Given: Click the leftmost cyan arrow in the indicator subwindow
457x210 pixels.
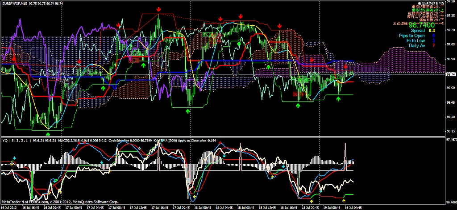Looking at the screenshot, I should (14, 157).
